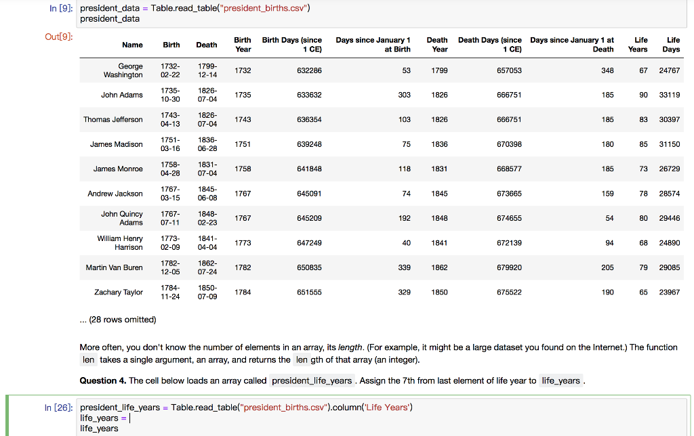The height and width of the screenshot is (436, 694).
Task: Click 'president_life_years' in the Question 4 text
Action: pos(312,380)
